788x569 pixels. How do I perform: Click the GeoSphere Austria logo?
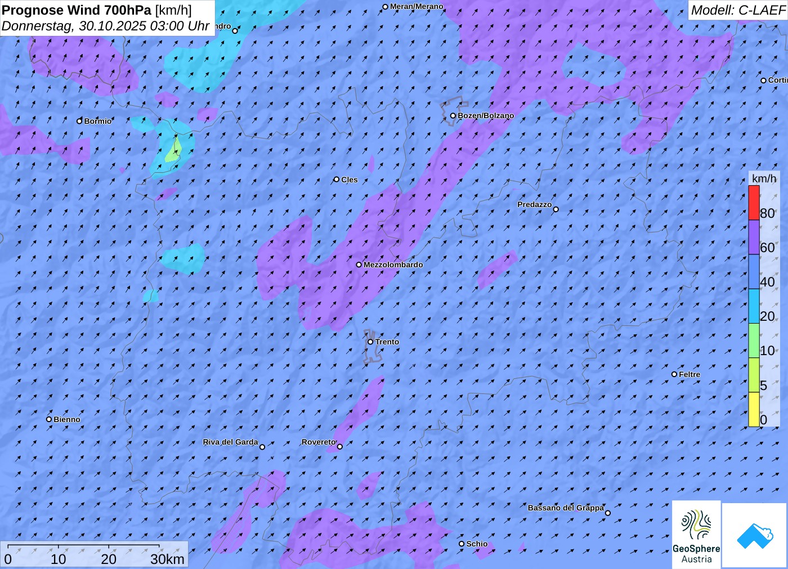[696, 534]
